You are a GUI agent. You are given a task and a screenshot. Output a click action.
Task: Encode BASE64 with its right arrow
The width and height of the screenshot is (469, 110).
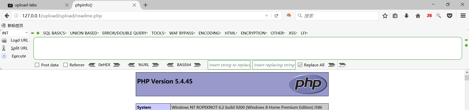tap(197, 65)
